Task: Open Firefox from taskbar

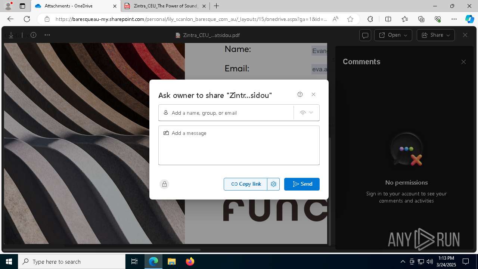Action: tap(190, 262)
